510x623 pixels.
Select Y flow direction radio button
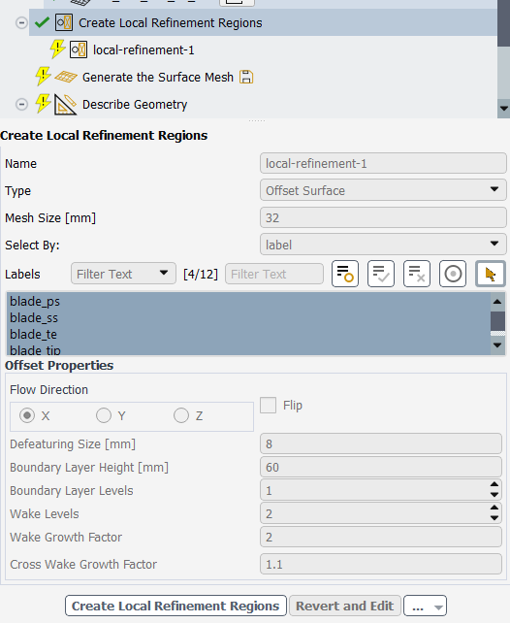[104, 415]
